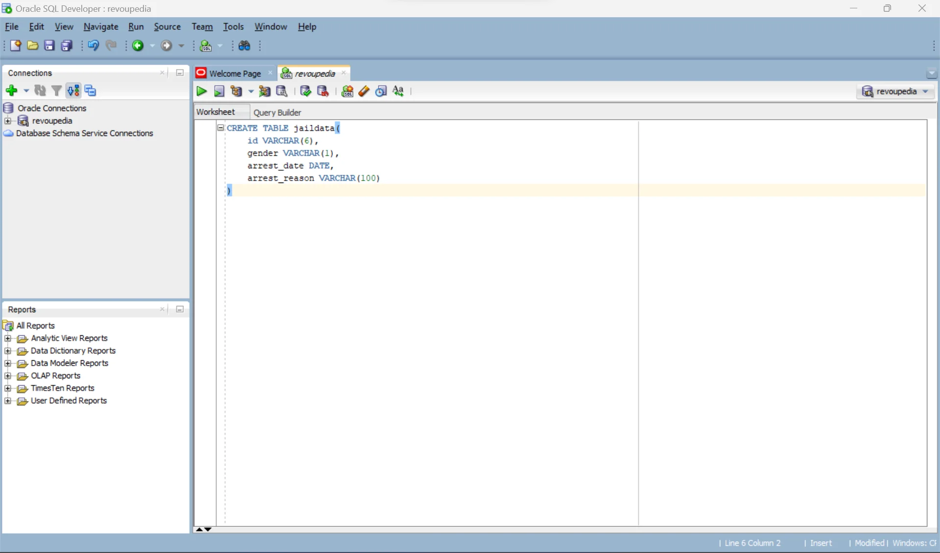Click the Commit icon in worksheet toolbar
The height and width of the screenshot is (553, 940).
point(305,91)
